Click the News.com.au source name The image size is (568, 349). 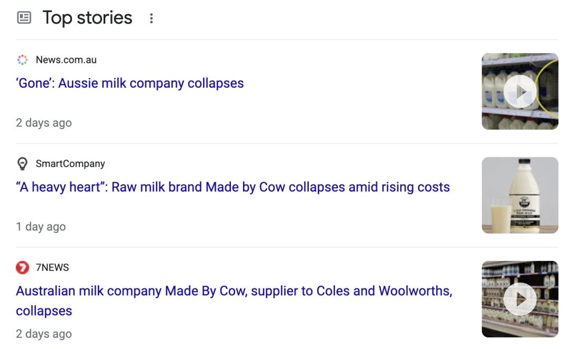pyautogui.click(x=66, y=60)
